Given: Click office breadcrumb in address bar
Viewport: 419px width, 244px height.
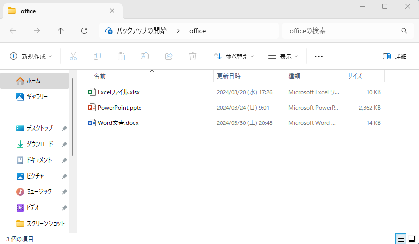Looking at the screenshot, I should [x=197, y=31].
